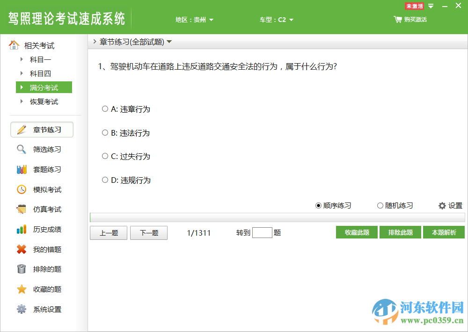Click the home icon beside 相关考试
This screenshot has width=468, height=332.
tap(14, 45)
